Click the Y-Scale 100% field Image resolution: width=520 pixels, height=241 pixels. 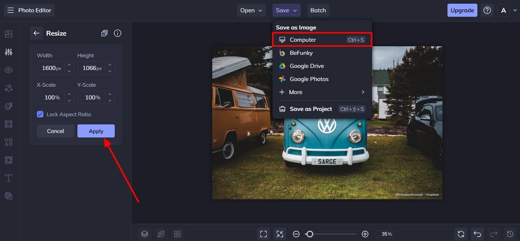click(91, 98)
